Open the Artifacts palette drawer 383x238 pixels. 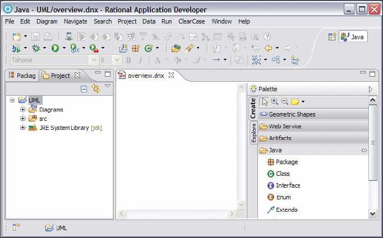tap(313, 138)
